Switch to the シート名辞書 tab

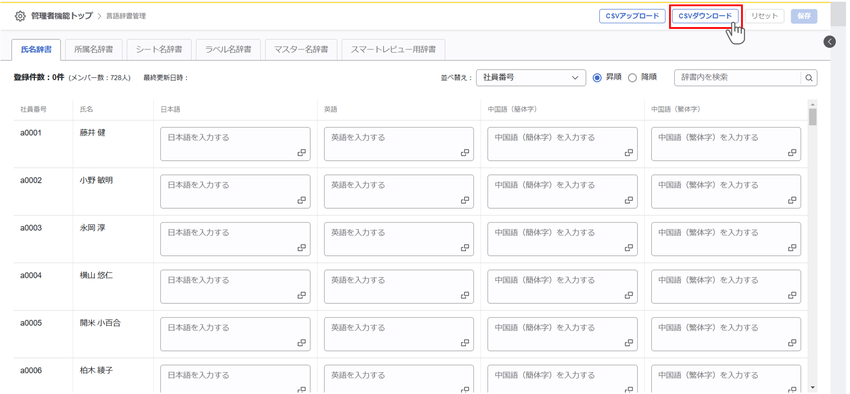pos(159,49)
